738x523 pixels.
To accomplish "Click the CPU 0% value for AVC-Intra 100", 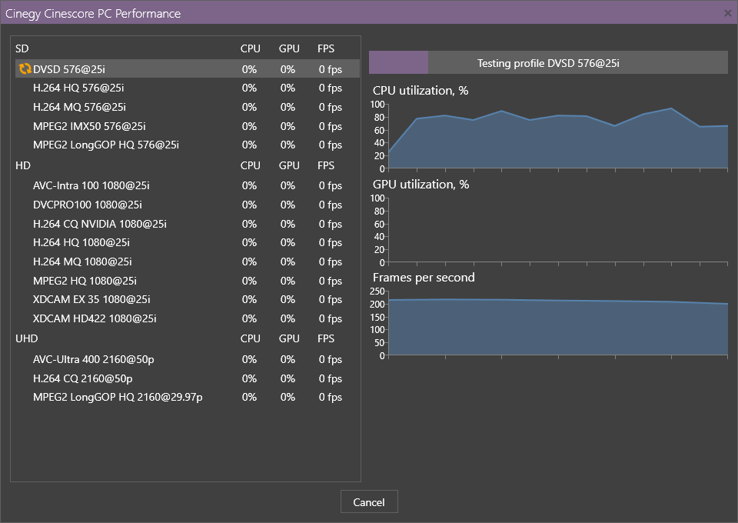I will pyautogui.click(x=249, y=185).
